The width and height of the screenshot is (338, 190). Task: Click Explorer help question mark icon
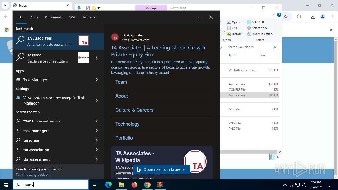pyautogui.click(x=279, y=15)
